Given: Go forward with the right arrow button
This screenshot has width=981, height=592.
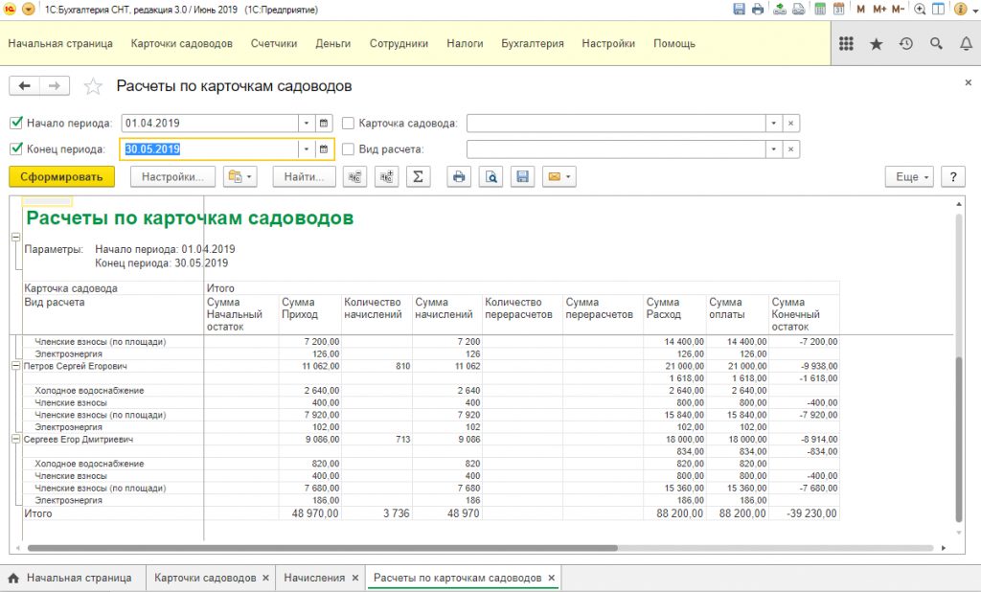Looking at the screenshot, I should coord(55,85).
